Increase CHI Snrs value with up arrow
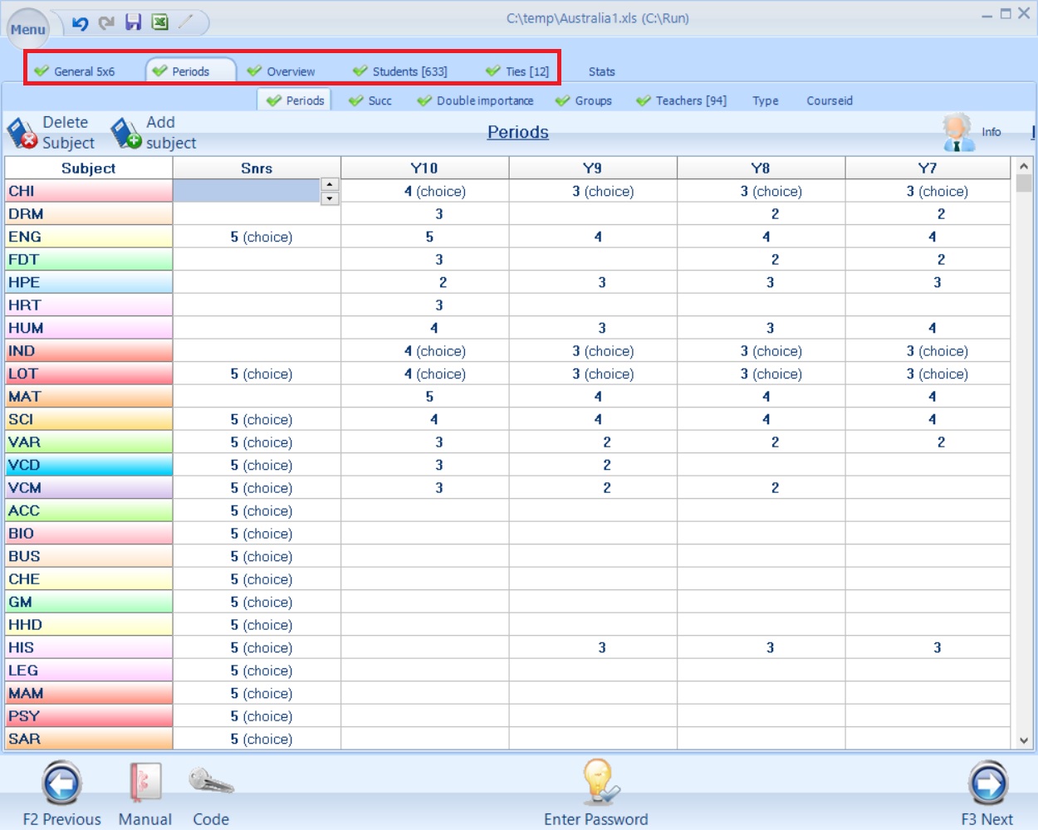This screenshot has width=1038, height=830. [330, 185]
